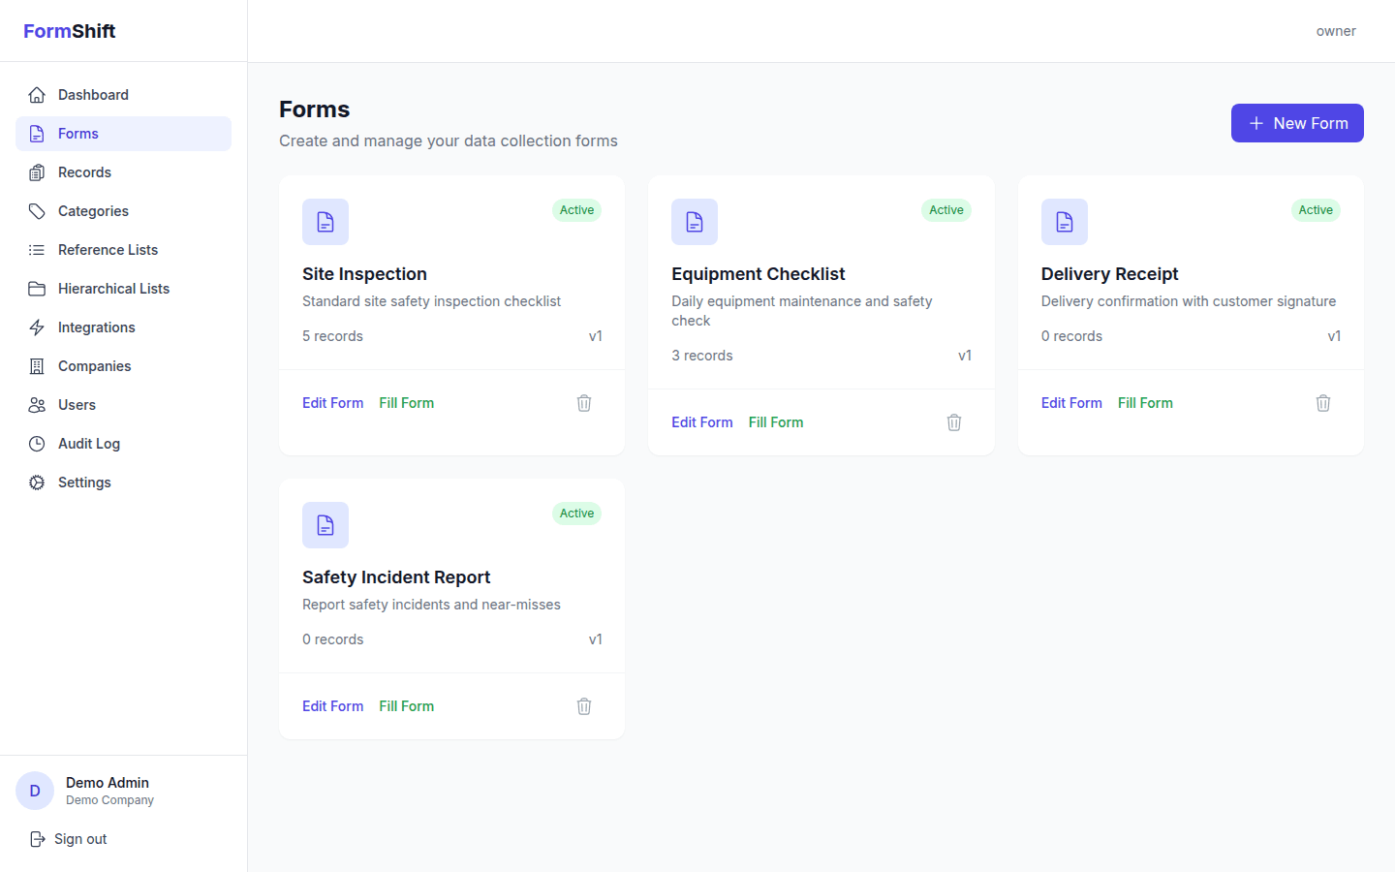Viewport: 1395px width, 872px height.
Task: Open Audit Log using the clock icon
Action: coord(36,443)
